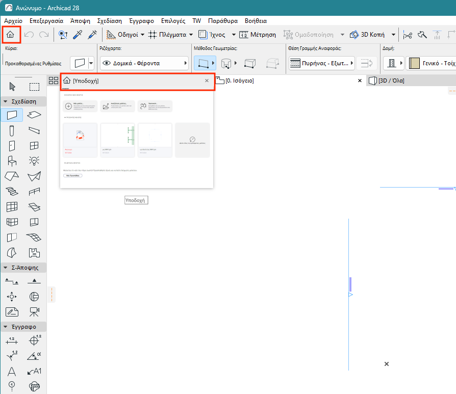Screen dimensions: 456x394
Task: Activate the Lamp tool
Action: (x=34, y=161)
